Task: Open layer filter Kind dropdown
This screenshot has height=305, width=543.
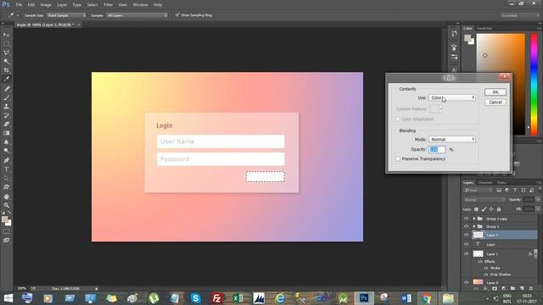Action: 479,190
